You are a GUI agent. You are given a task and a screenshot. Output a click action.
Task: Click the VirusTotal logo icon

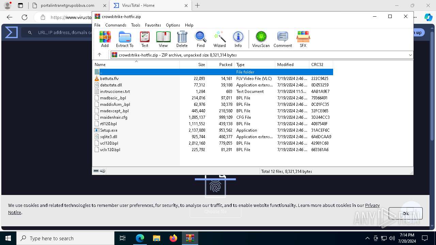pos(11,33)
